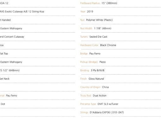Click the Country of Origin label

90,87
